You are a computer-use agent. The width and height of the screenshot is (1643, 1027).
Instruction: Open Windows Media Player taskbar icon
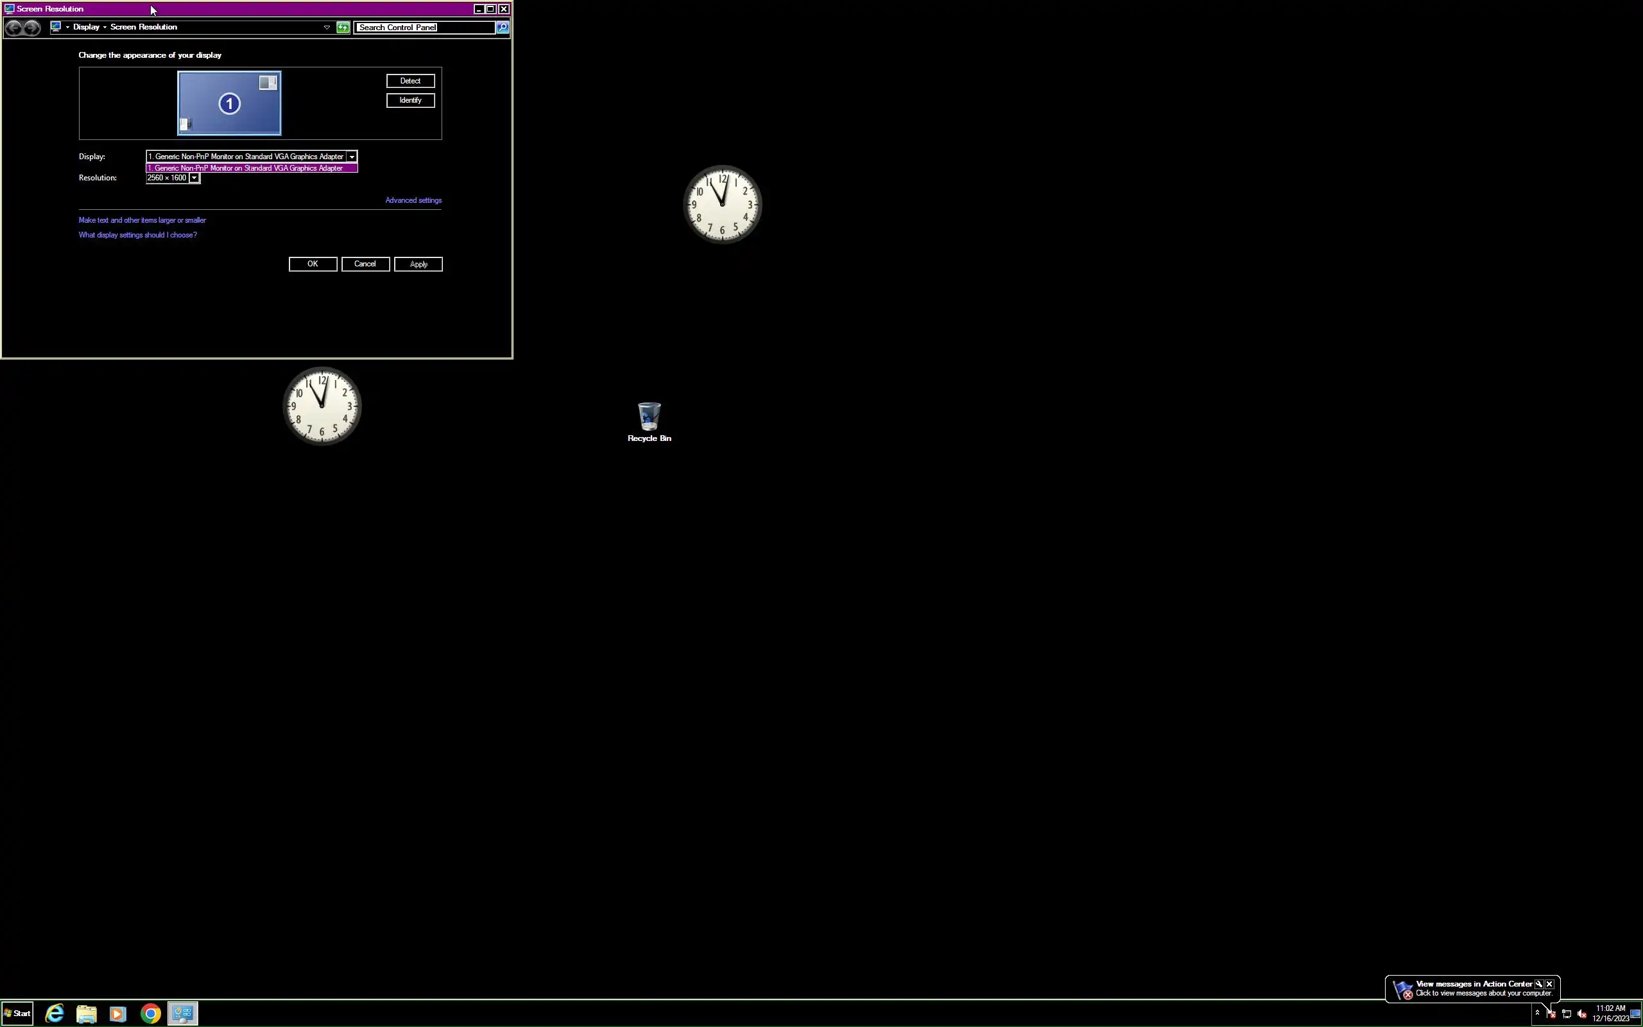click(x=117, y=1014)
